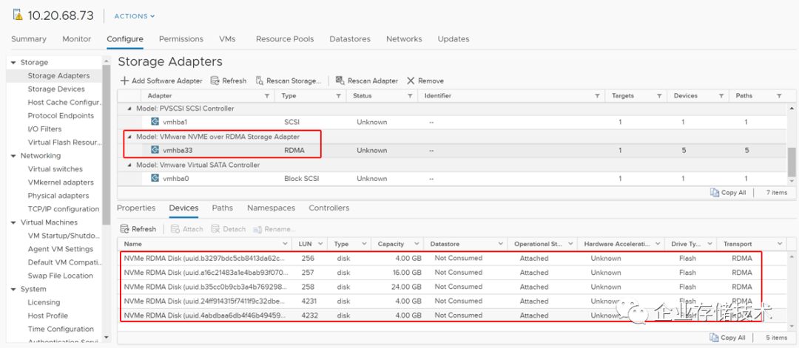Open the LUN column dropdown
This screenshot has height=348, width=799.
[321, 245]
